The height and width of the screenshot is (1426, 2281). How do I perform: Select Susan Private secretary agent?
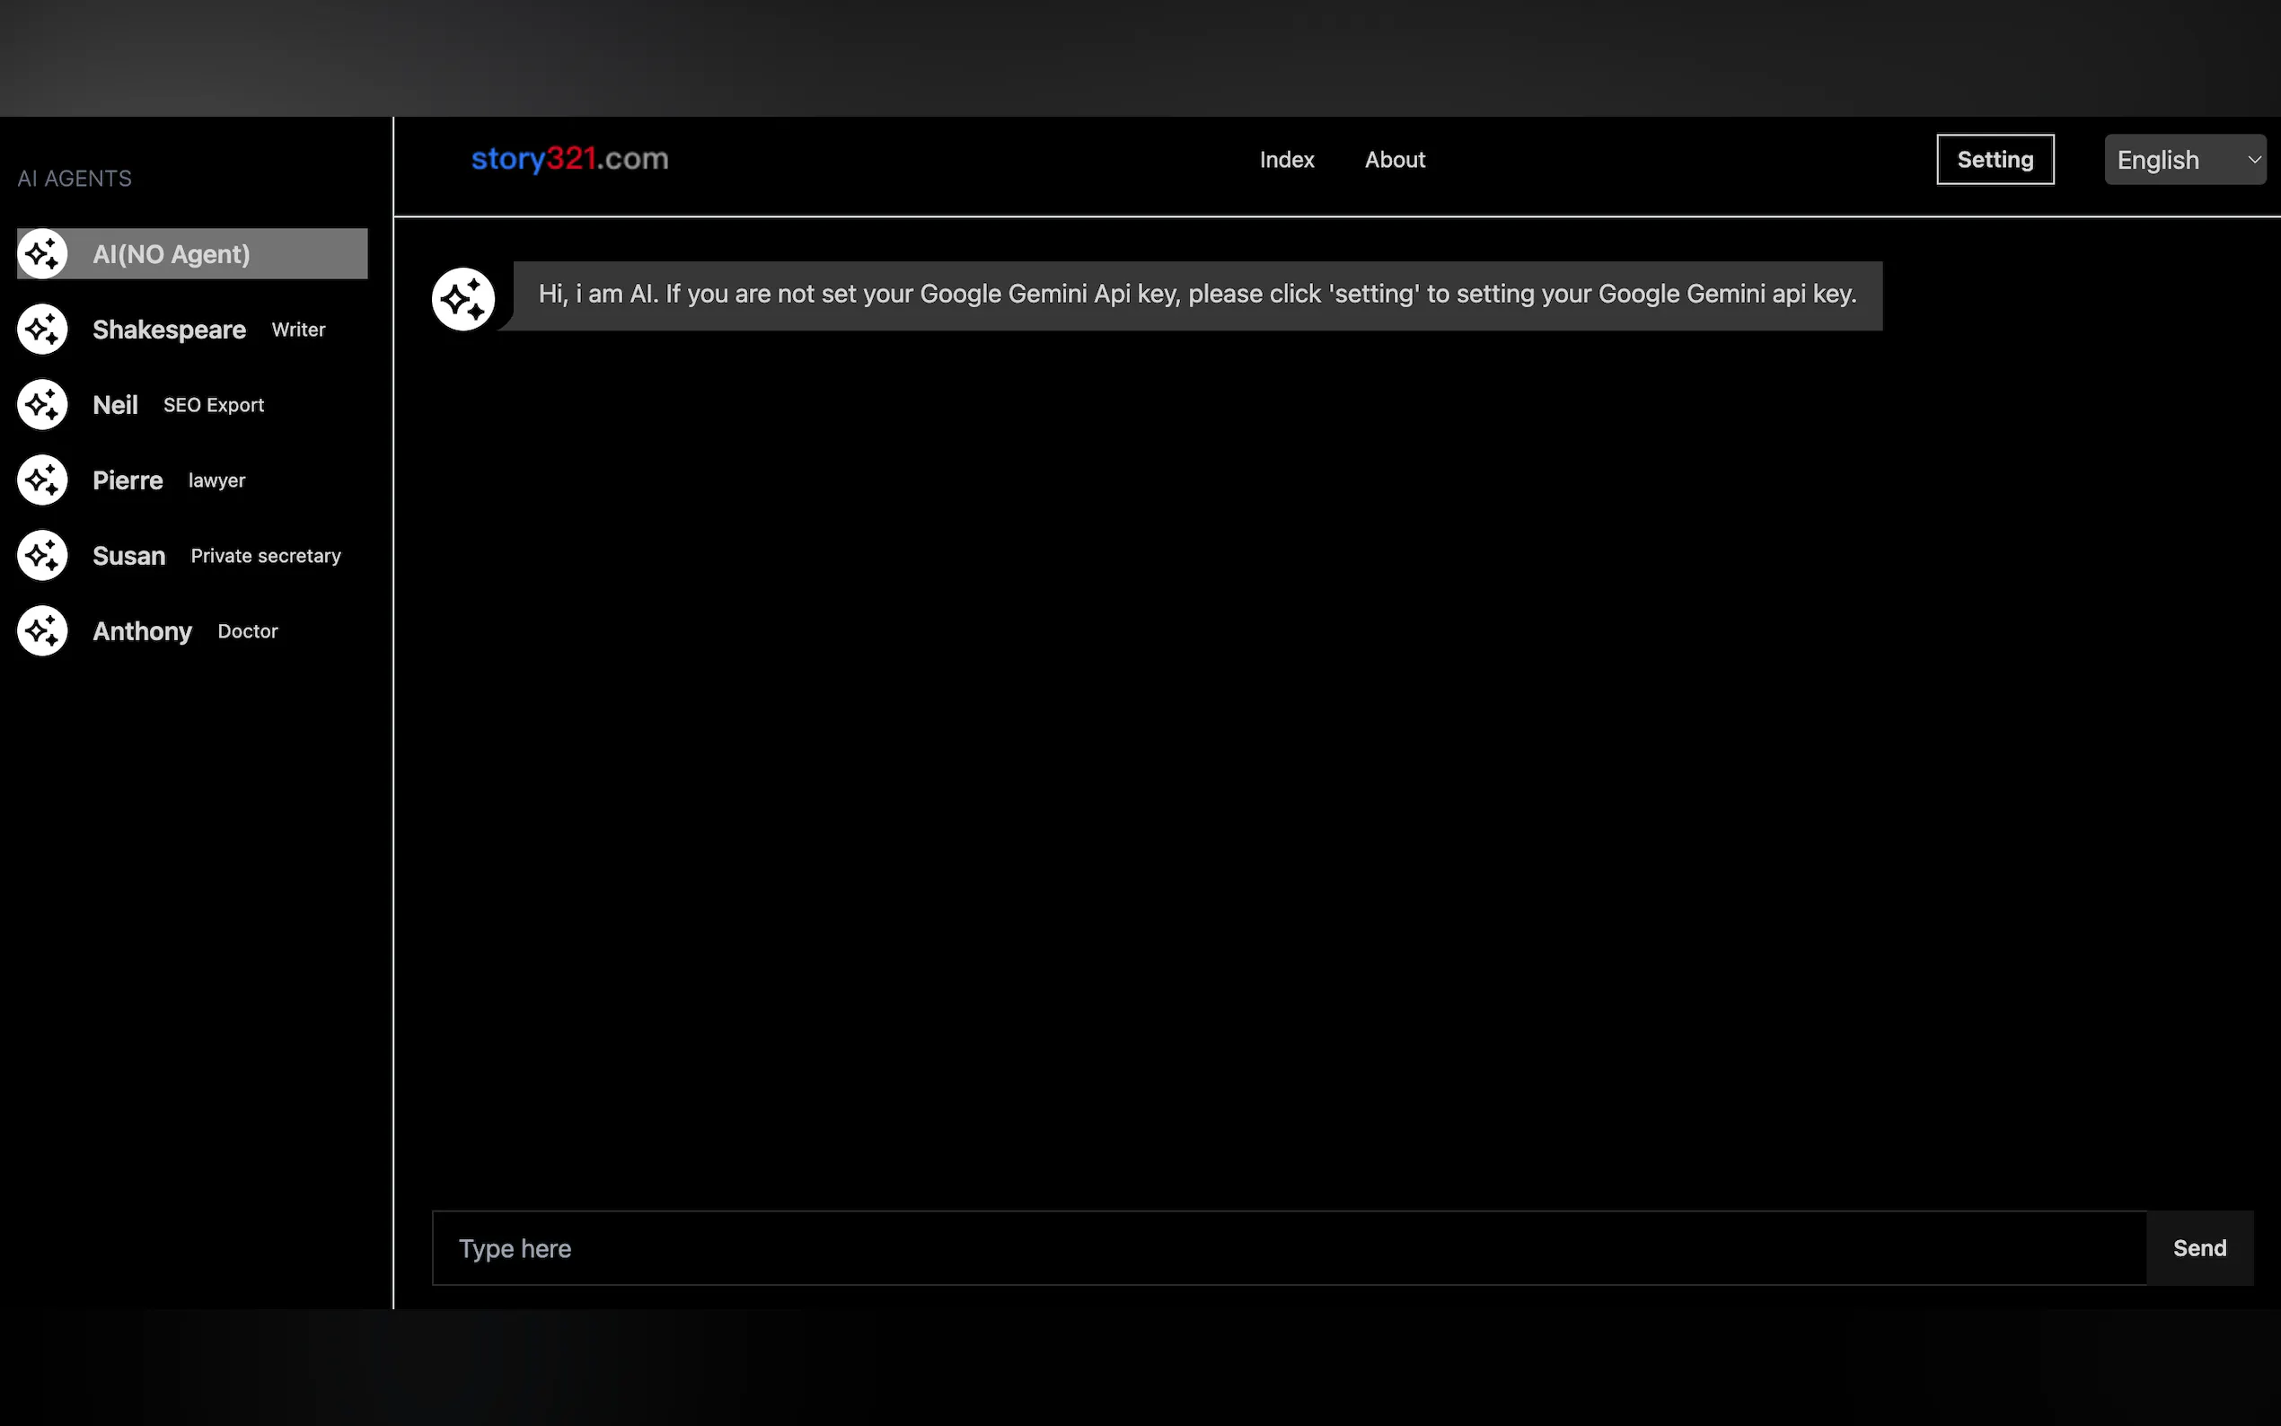click(217, 556)
